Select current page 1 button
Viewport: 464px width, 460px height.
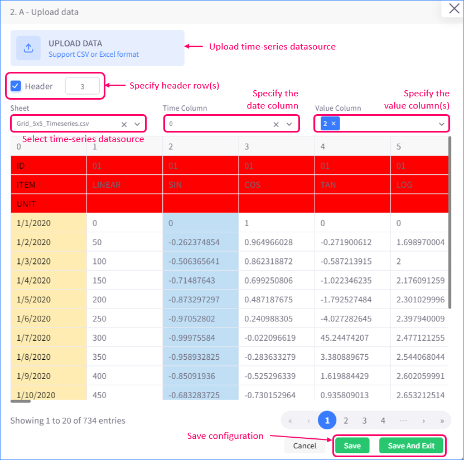[327, 420]
